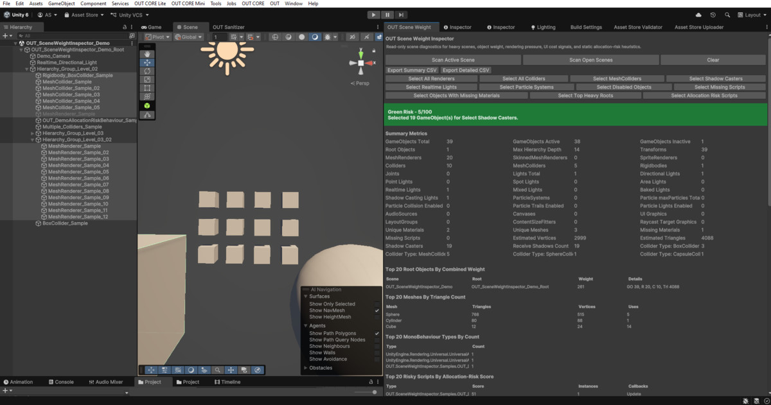Open the undo history icon
Image resolution: width=771 pixels, height=405 pixels.
pyautogui.click(x=713, y=15)
